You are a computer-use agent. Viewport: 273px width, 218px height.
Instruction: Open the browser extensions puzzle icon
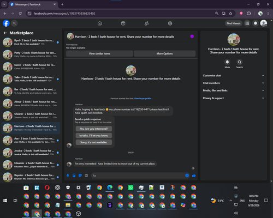click(249, 14)
